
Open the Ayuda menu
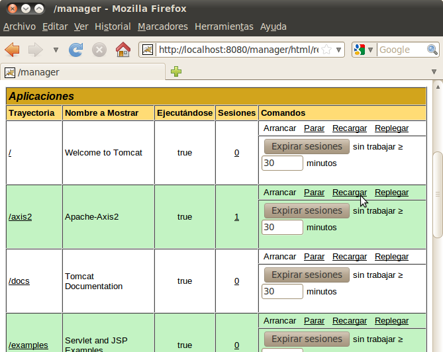click(273, 26)
